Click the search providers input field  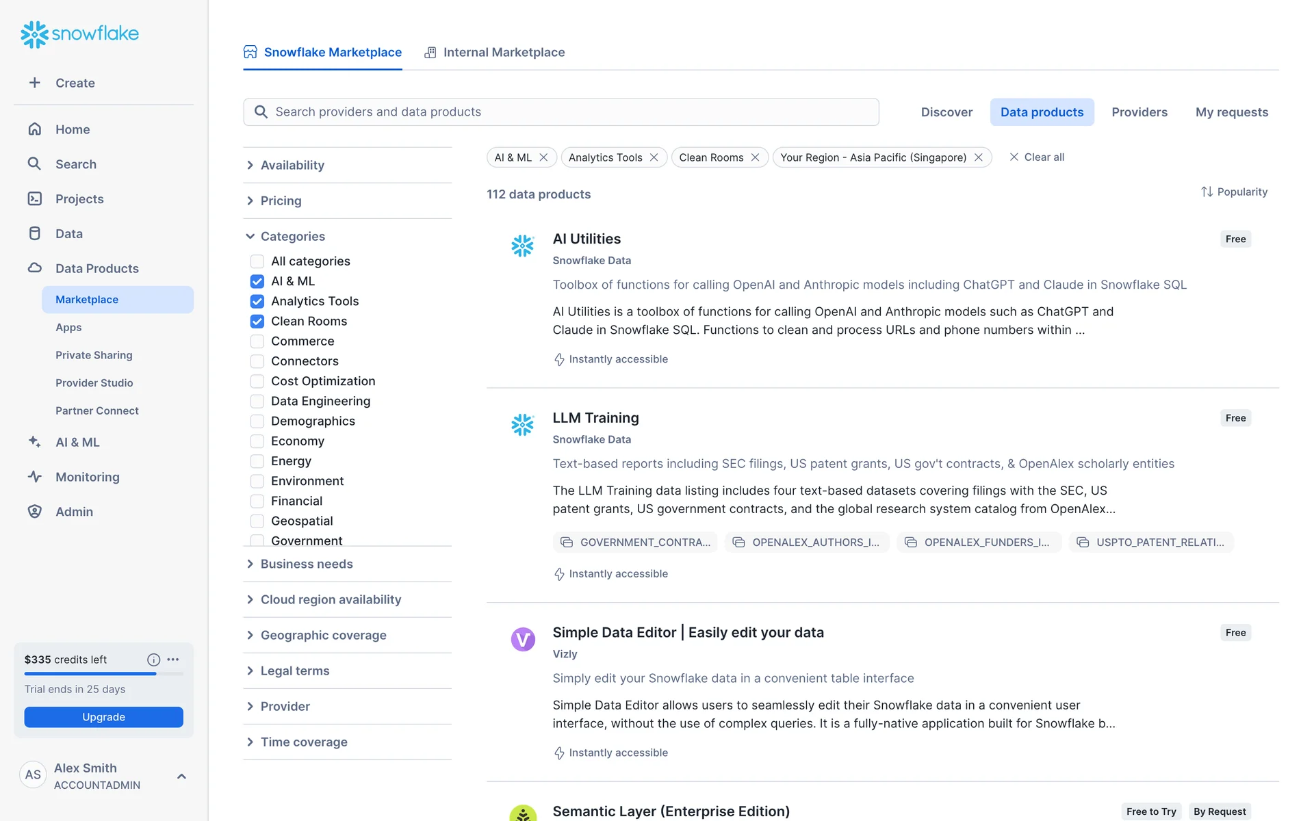click(561, 112)
